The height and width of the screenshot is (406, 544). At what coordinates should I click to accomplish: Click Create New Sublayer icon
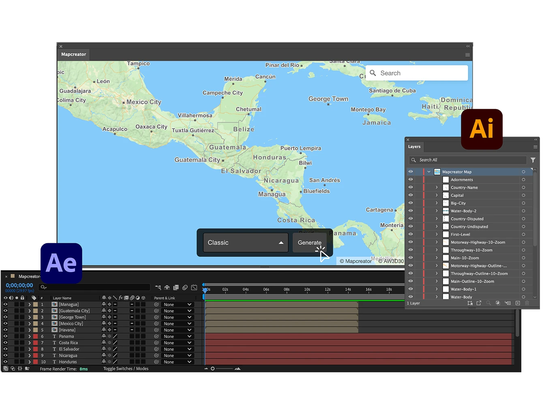508,303
